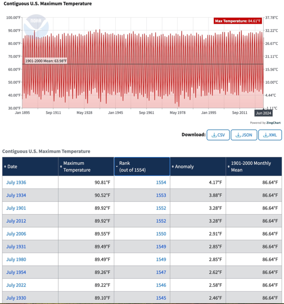This screenshot has height=304, width=284.
Task: Click rank 1554 in the first row
Action: [161, 182]
